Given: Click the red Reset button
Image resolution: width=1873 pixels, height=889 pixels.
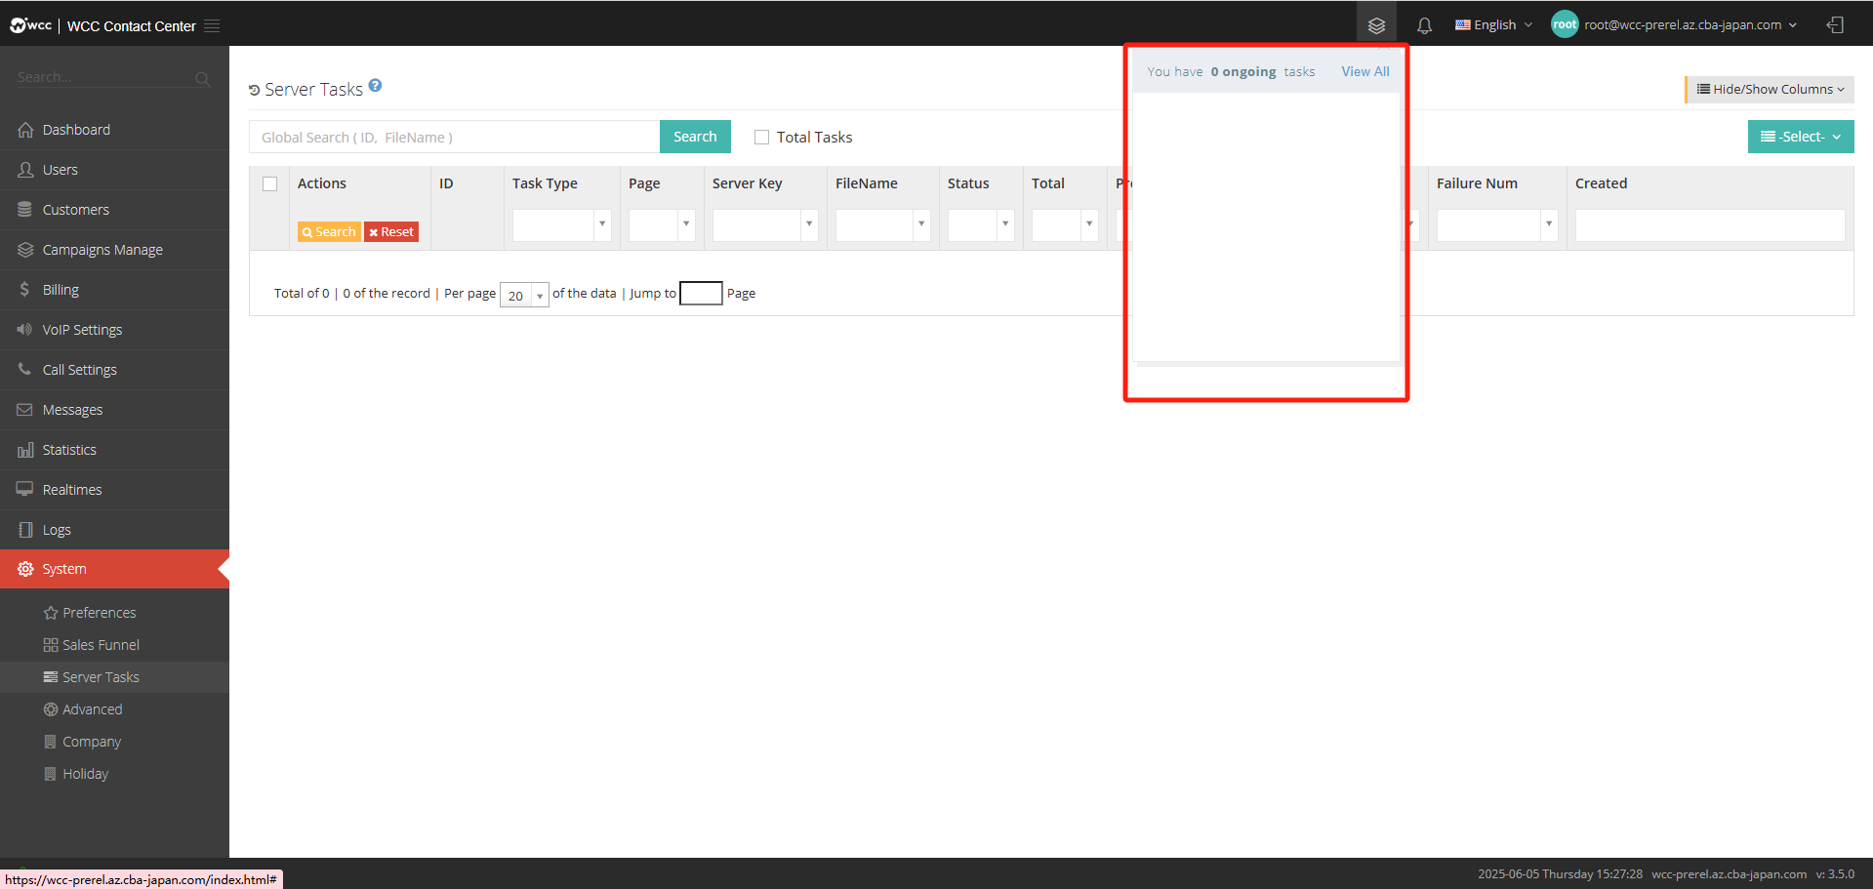Looking at the screenshot, I should [391, 232].
